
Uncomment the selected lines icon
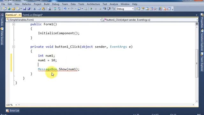point(59,9)
